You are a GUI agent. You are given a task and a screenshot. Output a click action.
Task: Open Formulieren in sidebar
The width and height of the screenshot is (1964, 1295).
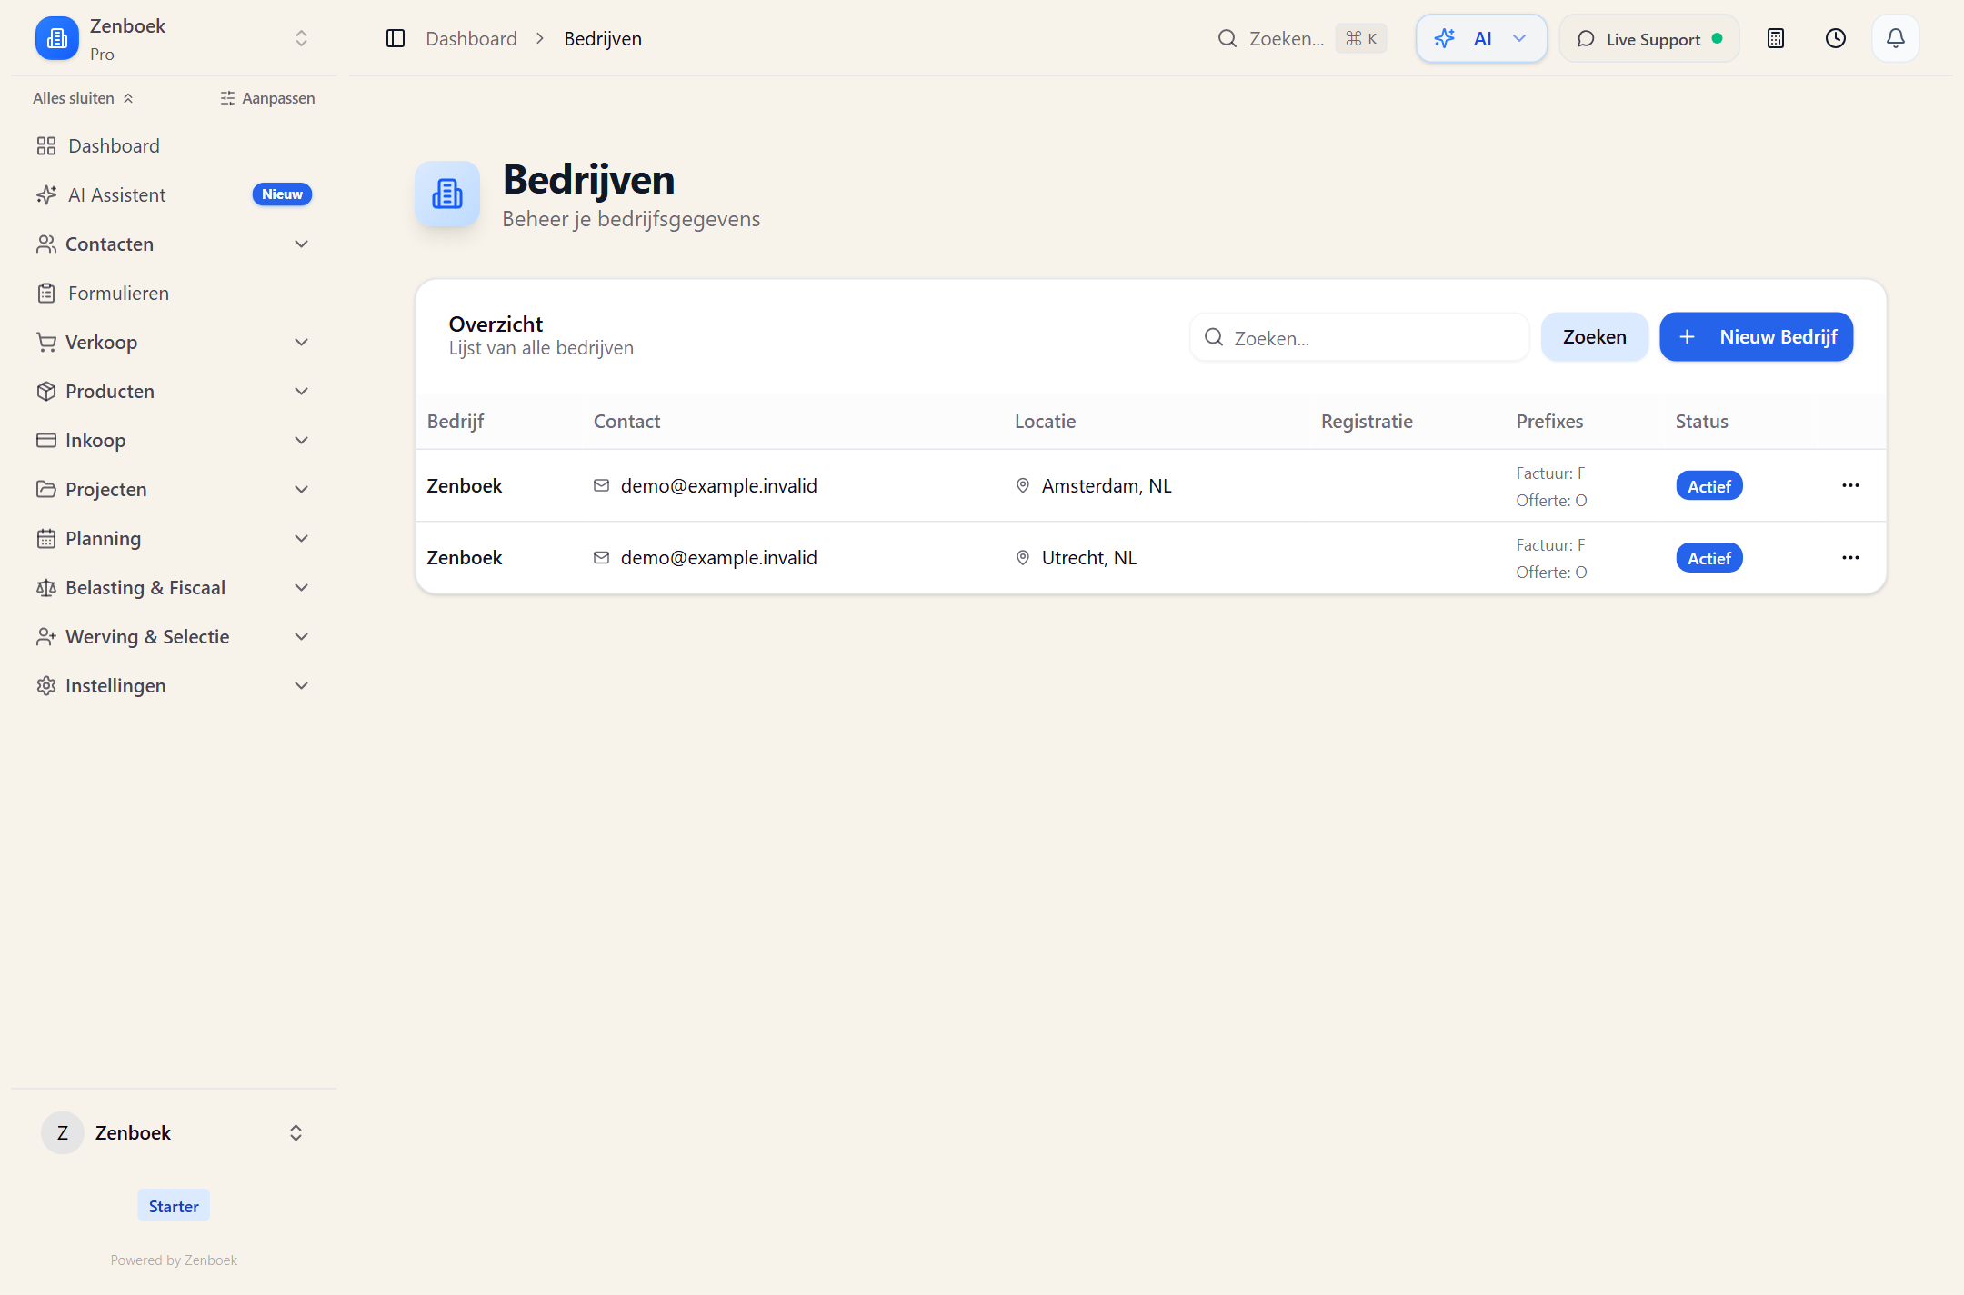pyautogui.click(x=173, y=293)
